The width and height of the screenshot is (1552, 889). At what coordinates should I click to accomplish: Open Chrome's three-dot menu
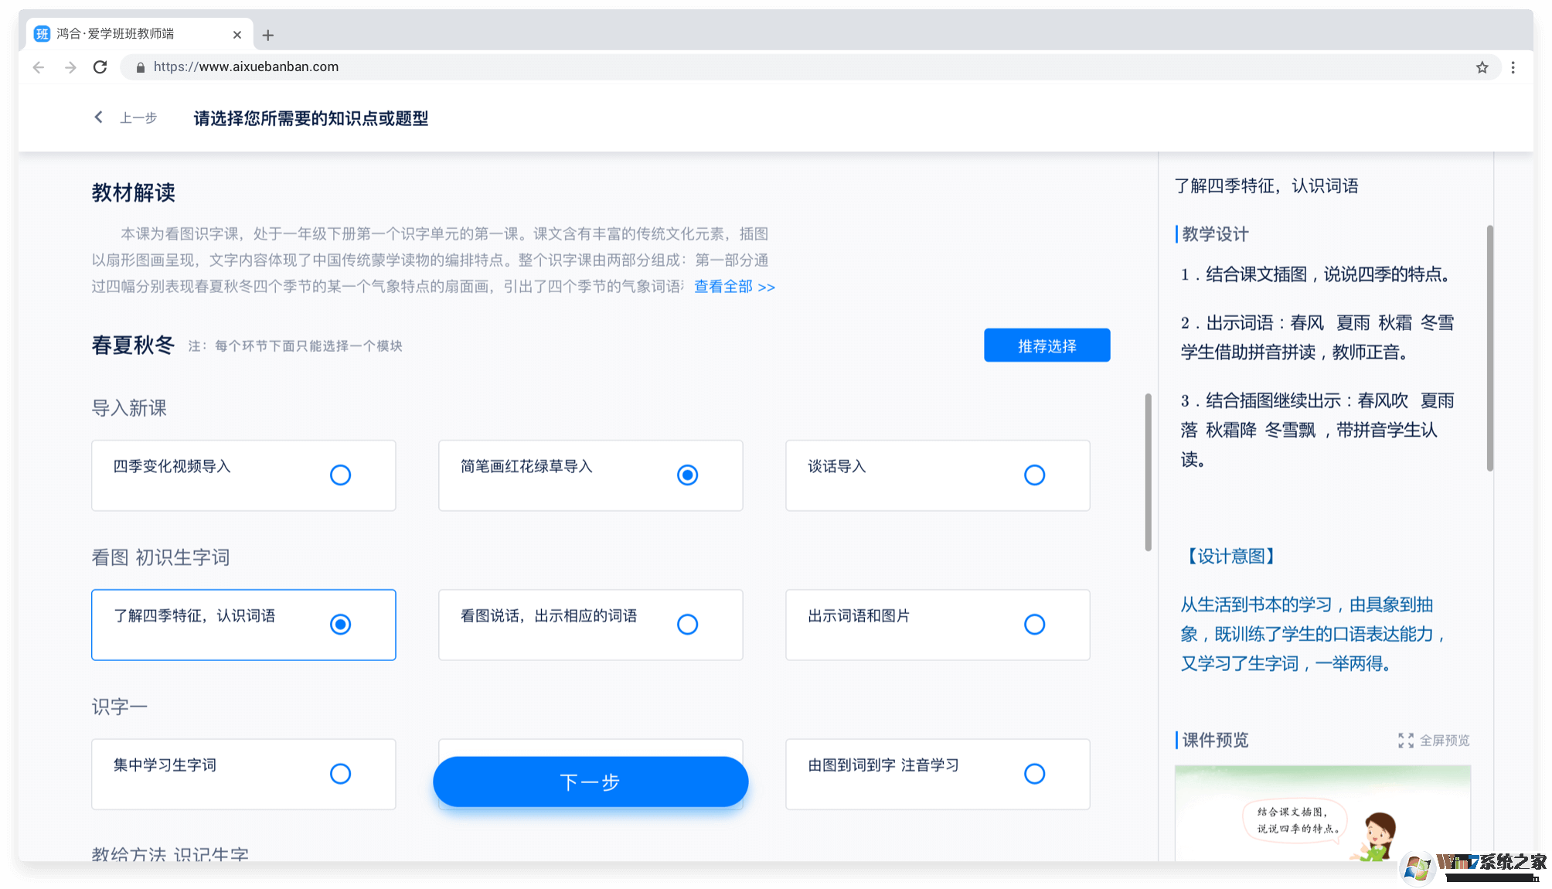[x=1513, y=67]
